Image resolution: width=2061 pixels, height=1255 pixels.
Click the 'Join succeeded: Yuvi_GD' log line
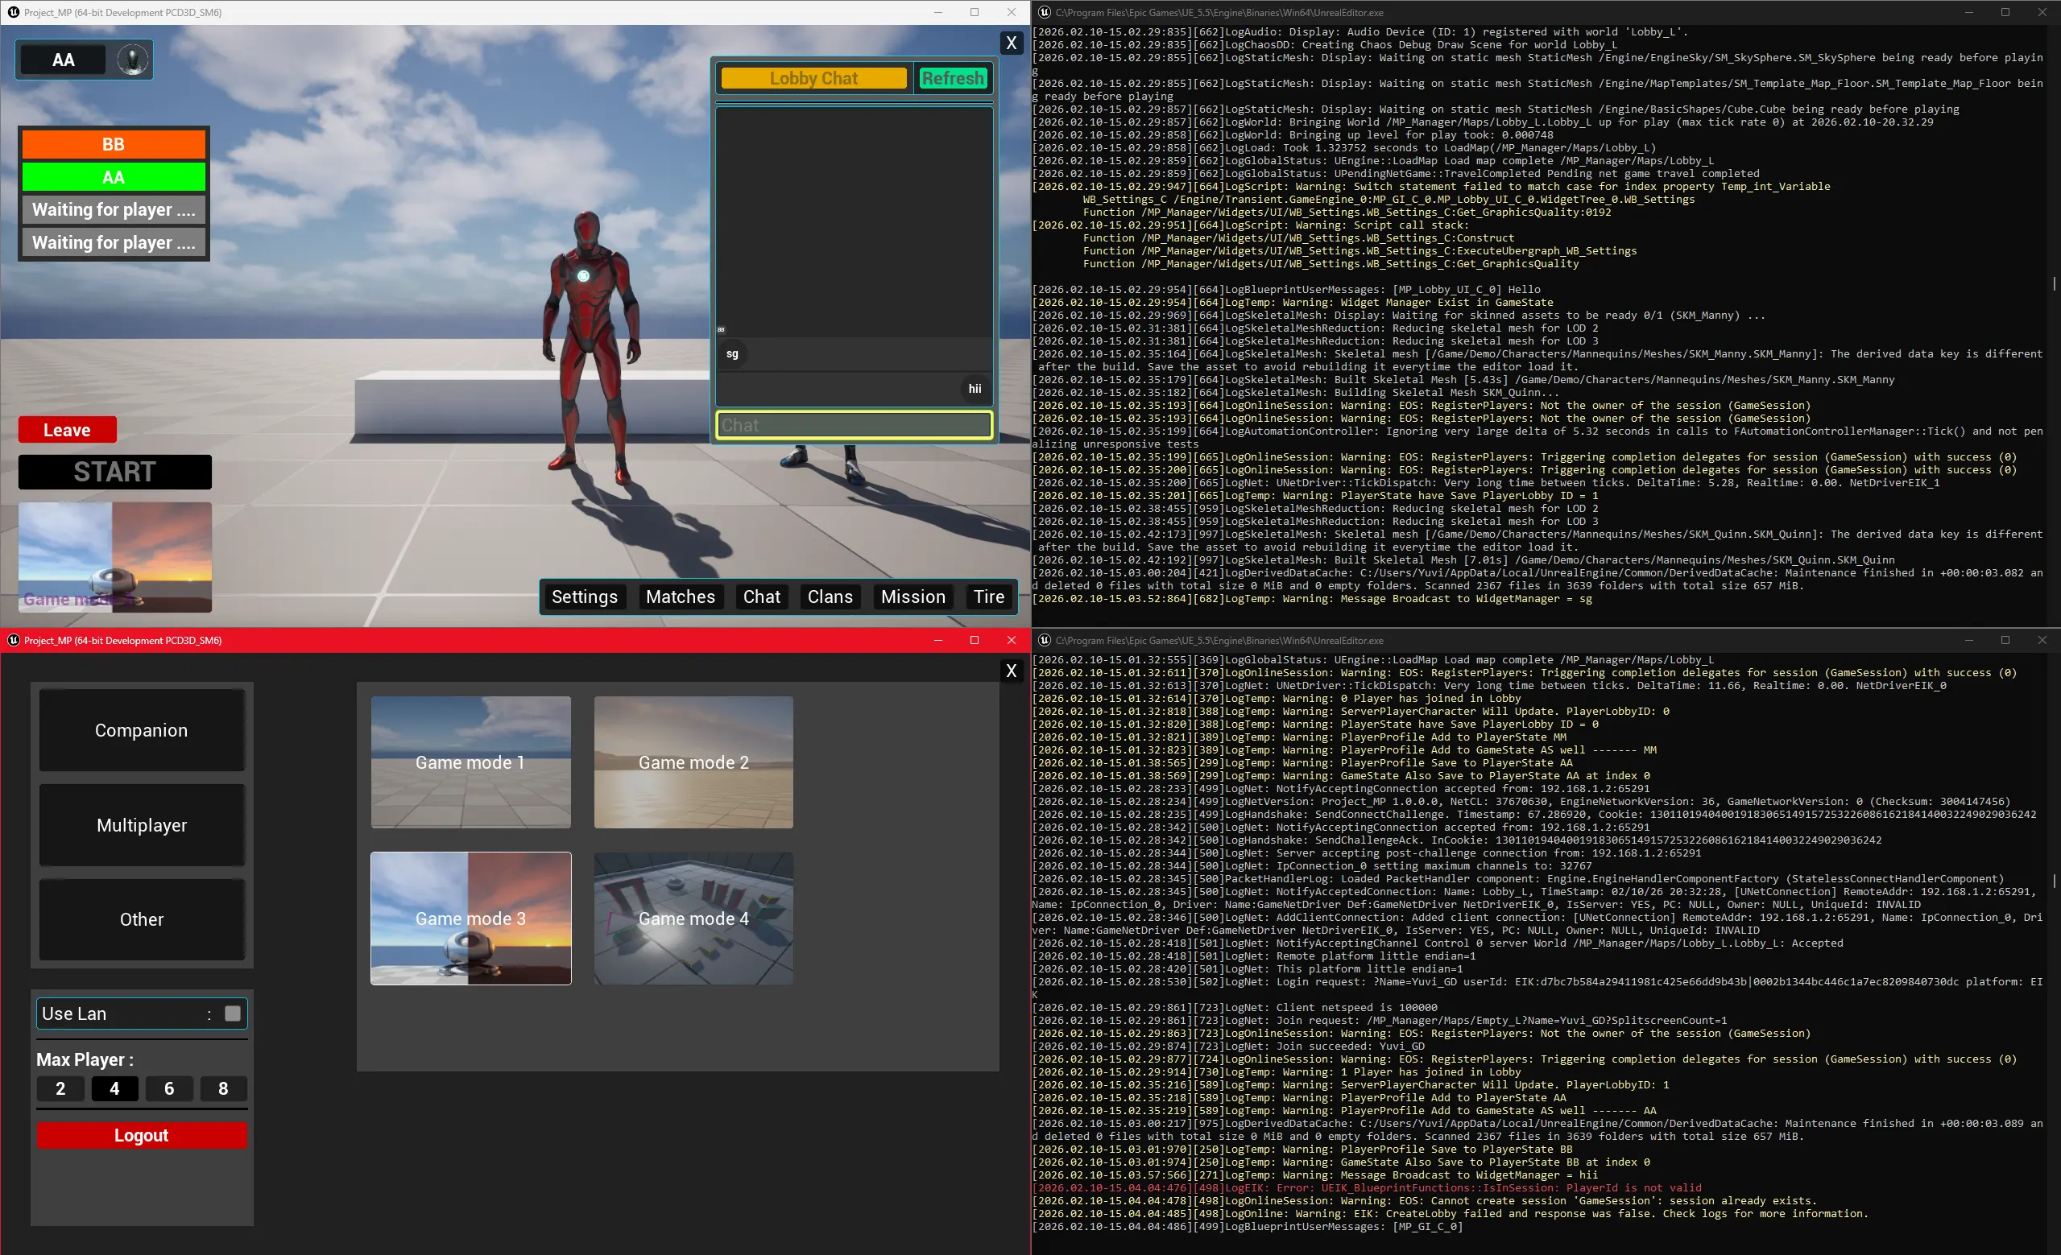[1229, 1046]
